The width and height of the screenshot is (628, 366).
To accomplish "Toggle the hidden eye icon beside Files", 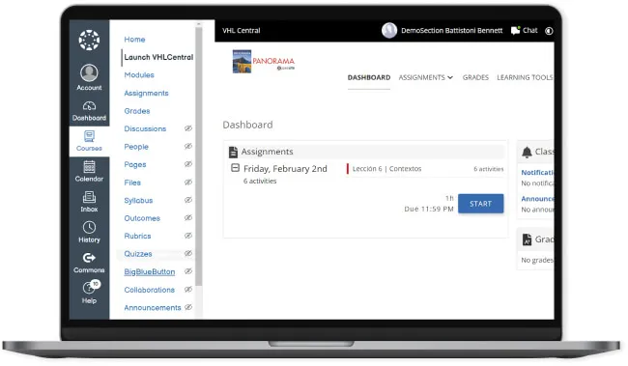I will [187, 183].
